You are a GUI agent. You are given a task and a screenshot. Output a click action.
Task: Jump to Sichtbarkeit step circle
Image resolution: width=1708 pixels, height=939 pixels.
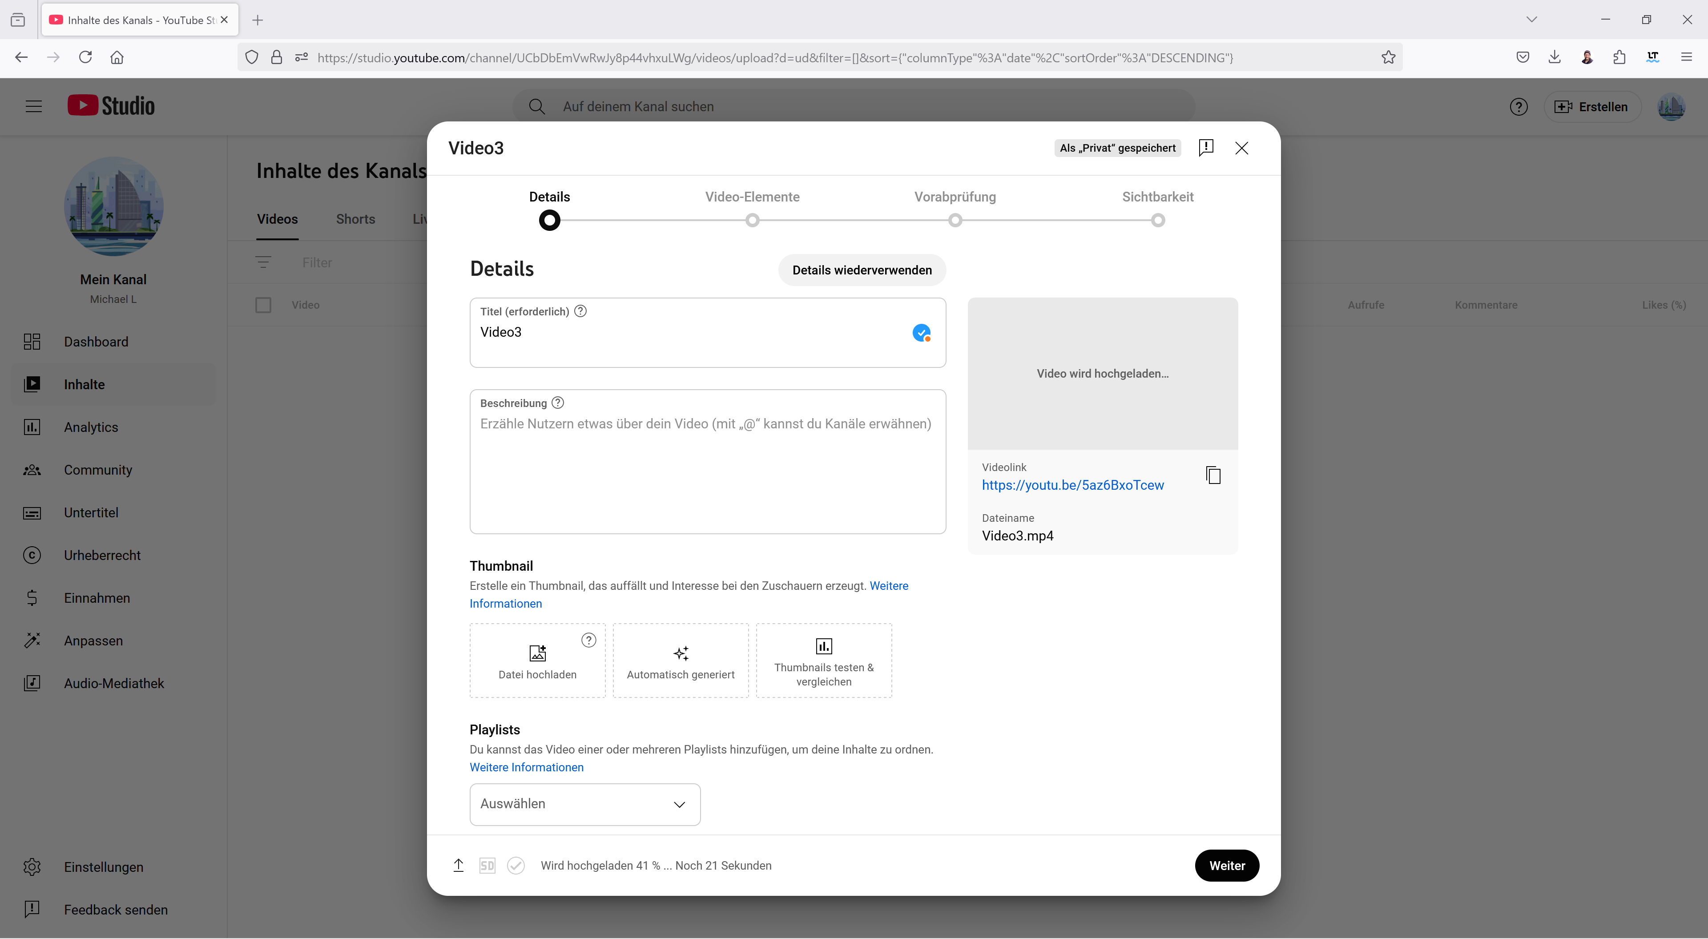coord(1158,220)
